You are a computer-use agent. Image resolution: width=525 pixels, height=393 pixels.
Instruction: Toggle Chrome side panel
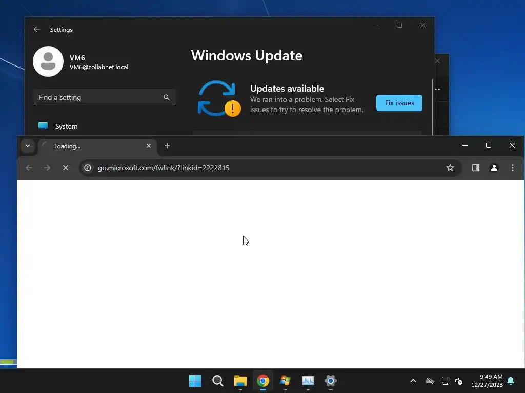tap(476, 168)
